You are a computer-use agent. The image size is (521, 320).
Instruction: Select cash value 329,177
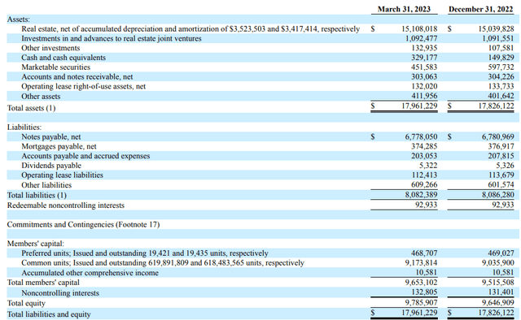(424, 58)
